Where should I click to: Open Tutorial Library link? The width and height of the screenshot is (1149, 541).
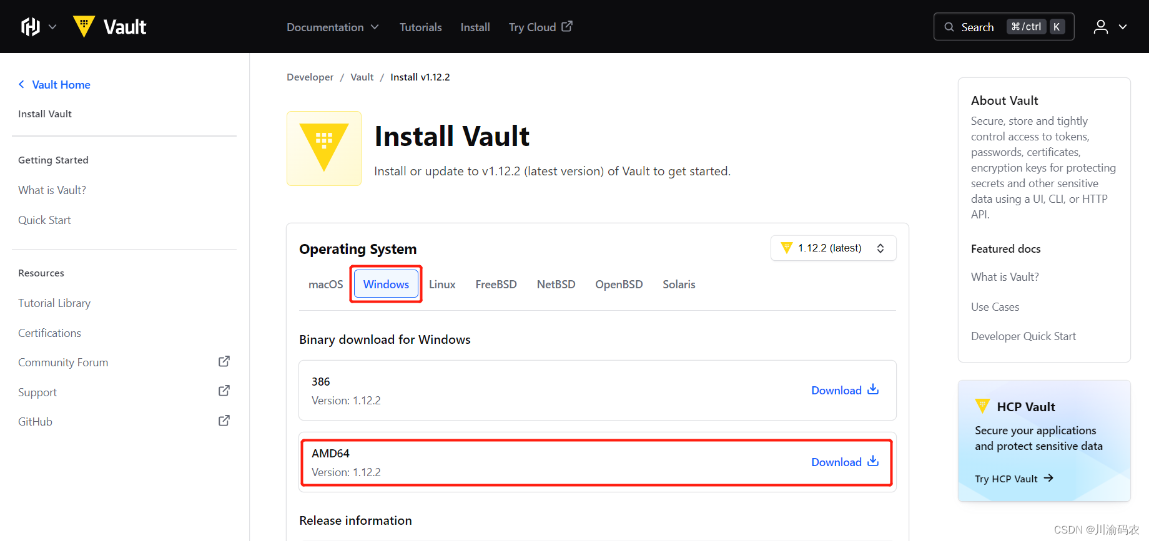click(54, 303)
